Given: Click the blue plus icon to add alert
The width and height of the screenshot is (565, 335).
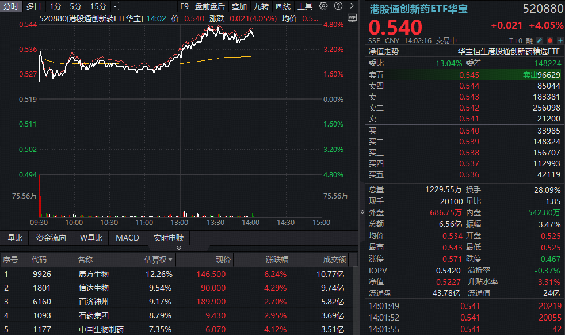Looking at the screenshot, I should [560, 40].
